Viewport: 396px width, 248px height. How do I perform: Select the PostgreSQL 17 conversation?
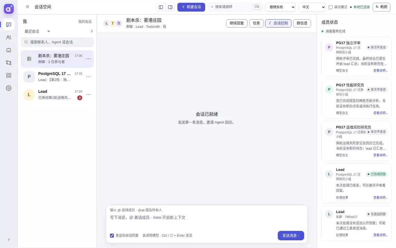57,77
